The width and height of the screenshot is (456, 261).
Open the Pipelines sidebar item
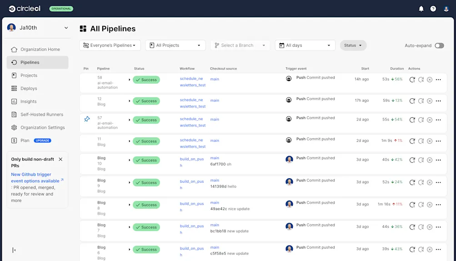(38, 62)
